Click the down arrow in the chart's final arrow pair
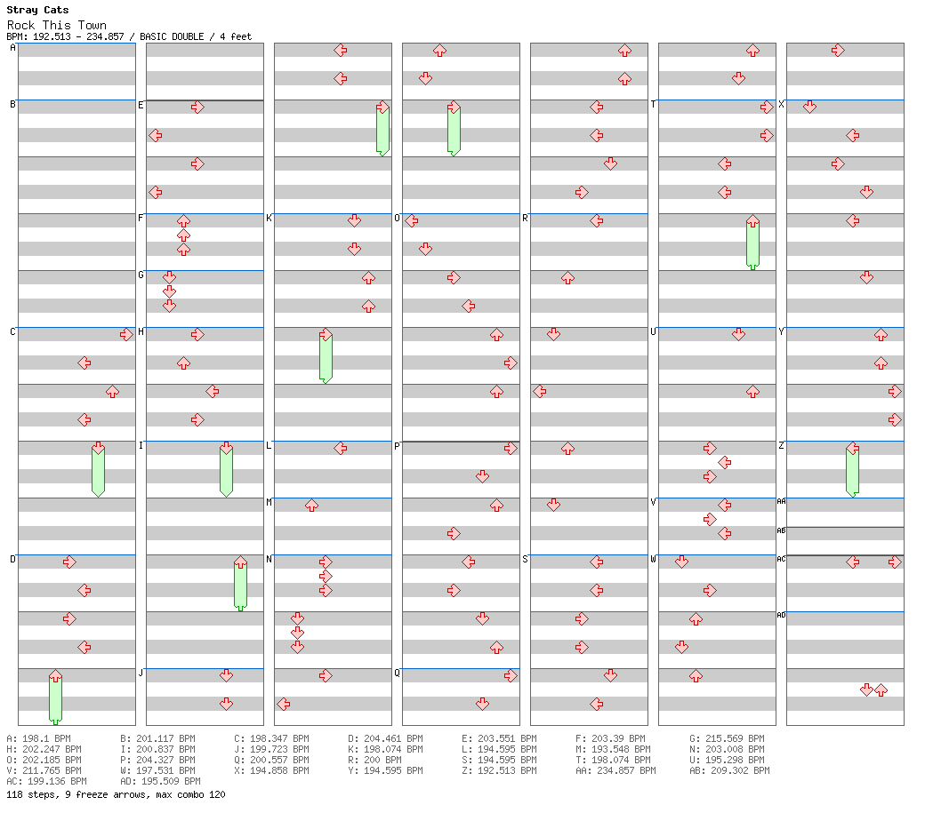 (x=866, y=690)
